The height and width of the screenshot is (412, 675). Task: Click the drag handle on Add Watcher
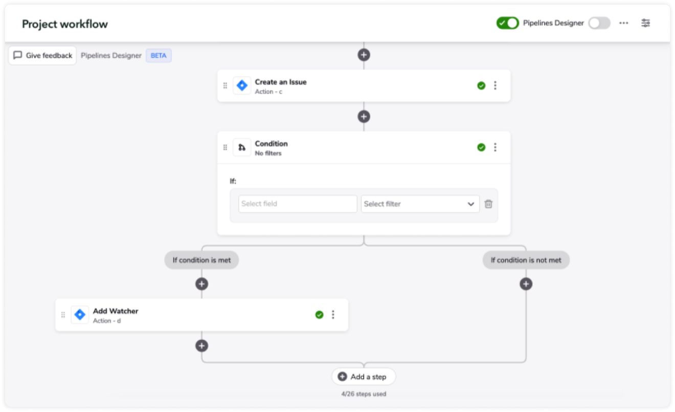click(x=63, y=314)
